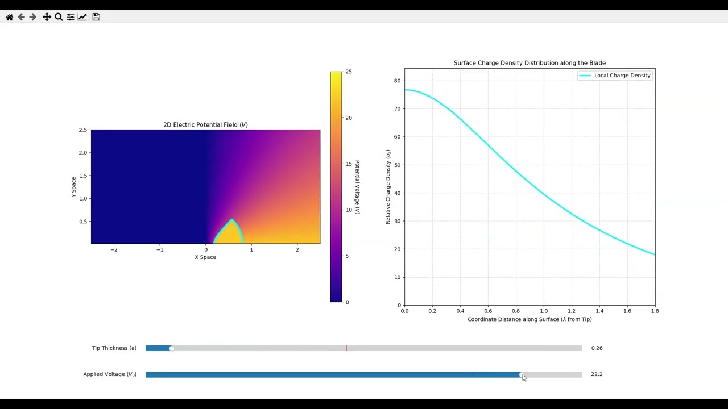Click the Tip Thickness (a) label
The height and width of the screenshot is (409, 728).
point(114,348)
